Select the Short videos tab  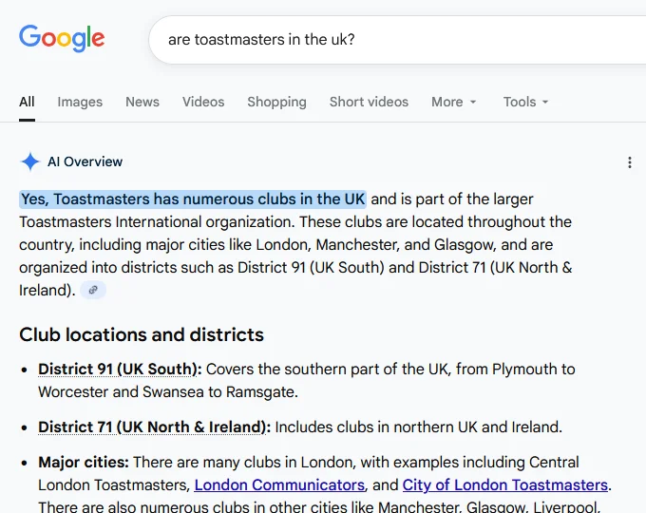(x=369, y=102)
